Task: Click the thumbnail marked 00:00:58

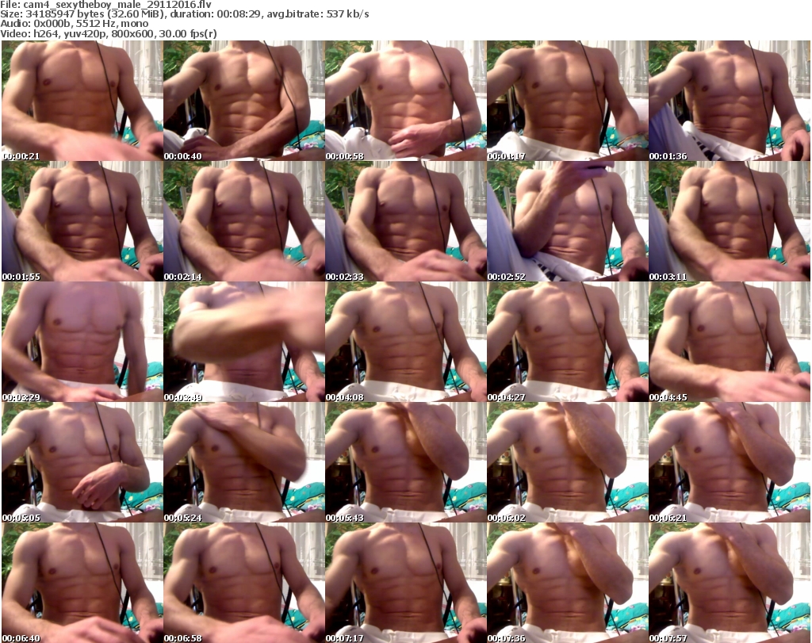Action: pyautogui.click(x=405, y=101)
